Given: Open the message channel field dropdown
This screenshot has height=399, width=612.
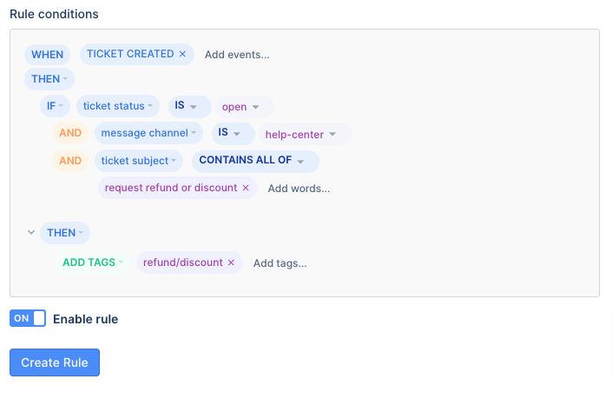Looking at the screenshot, I should [148, 133].
